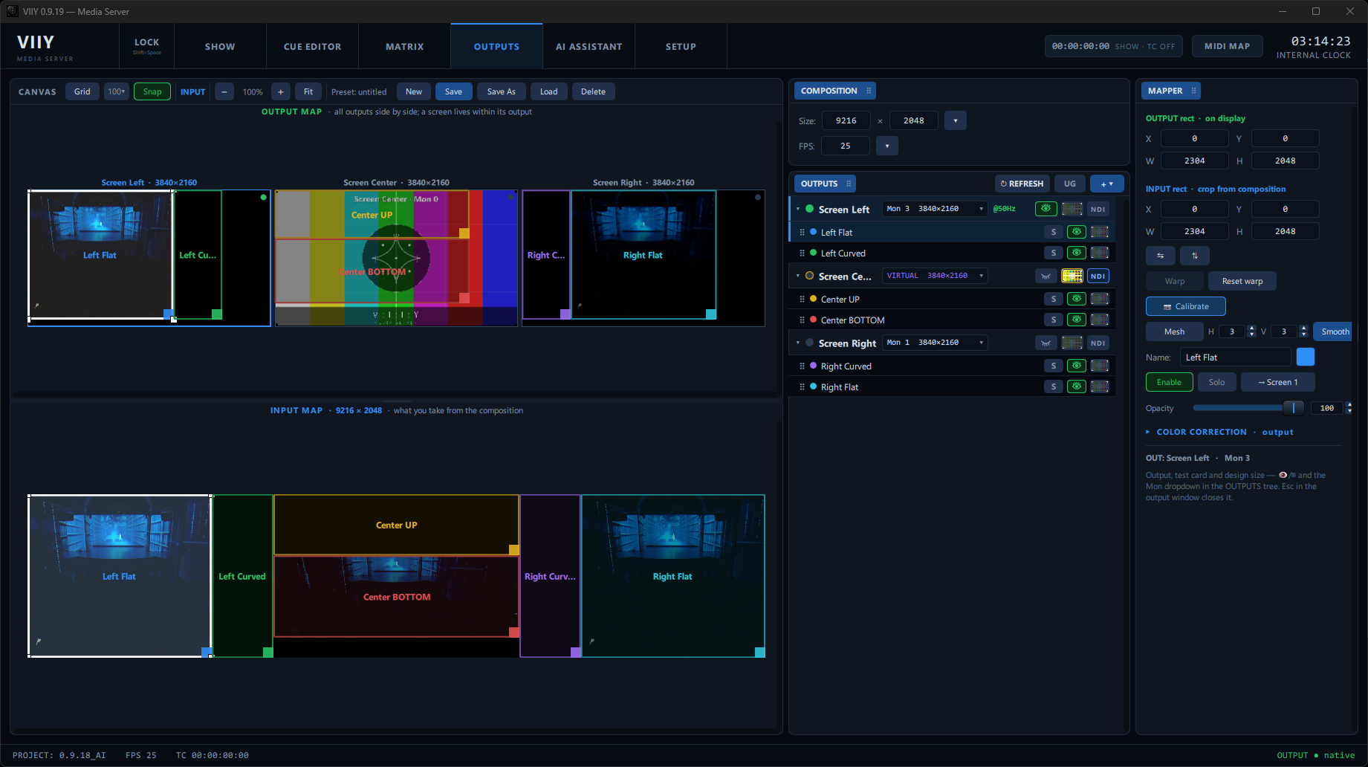Open the FPS presets dropdown

(x=887, y=146)
